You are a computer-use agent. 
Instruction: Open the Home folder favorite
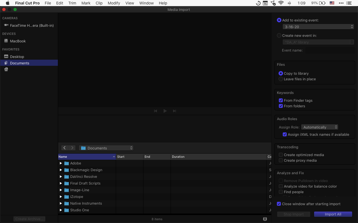(6, 69)
